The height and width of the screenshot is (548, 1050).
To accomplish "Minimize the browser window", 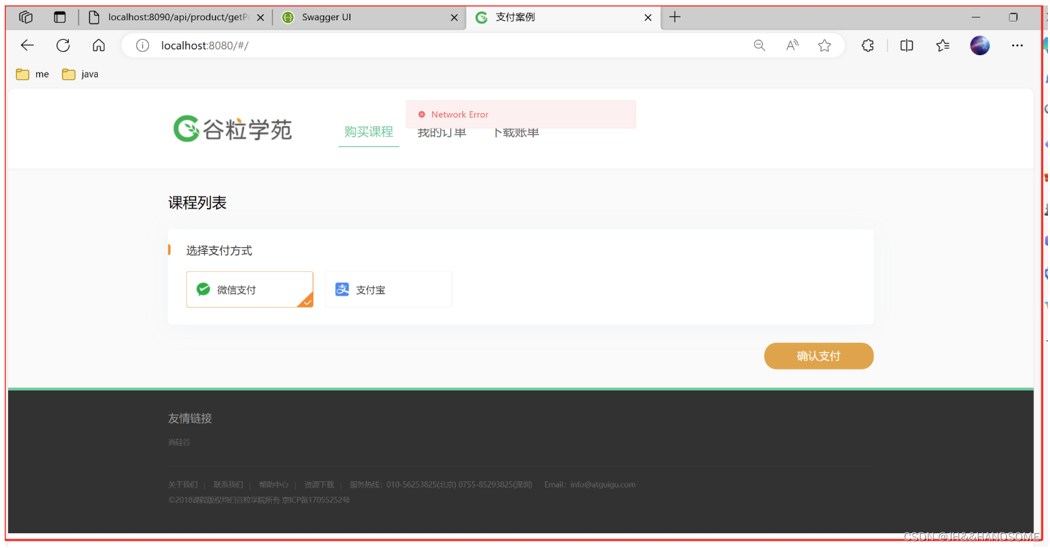I will pos(976,17).
